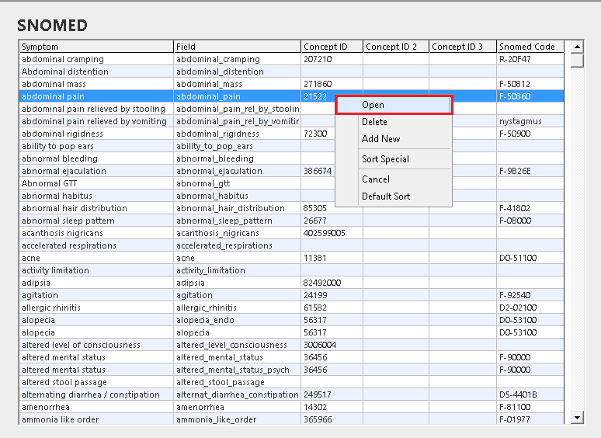This screenshot has height=438, width=601.
Task: Click the Snomed Code column header
Action: 530,47
